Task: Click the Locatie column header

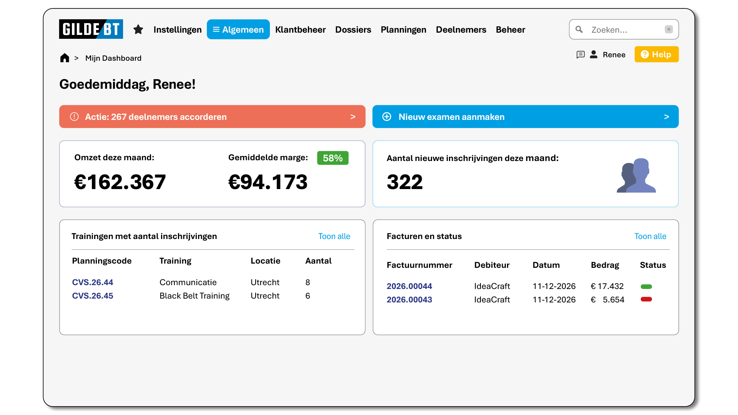Action: [266, 261]
